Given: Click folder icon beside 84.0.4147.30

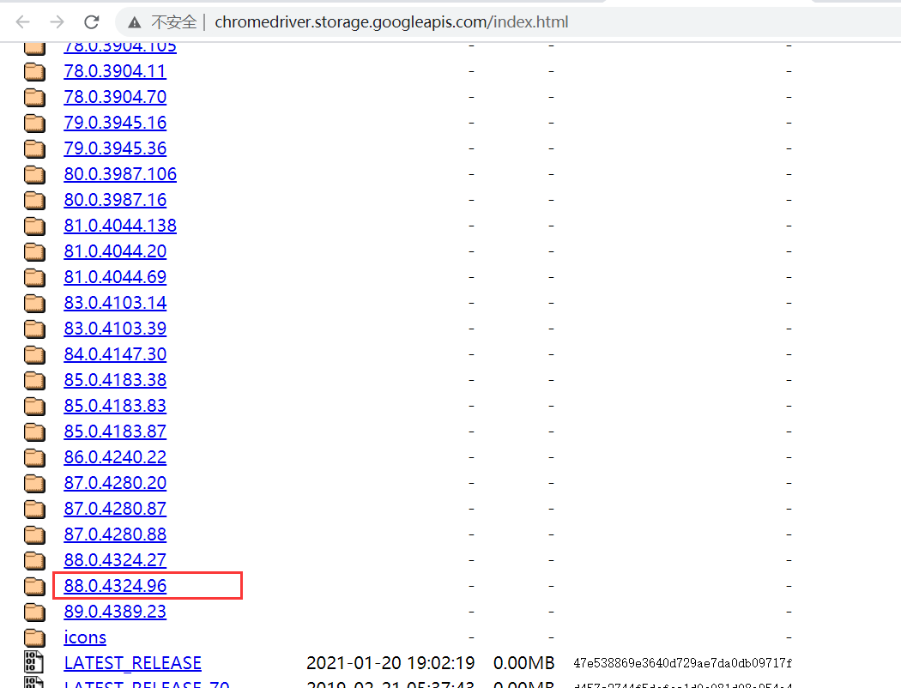Looking at the screenshot, I should 34,354.
